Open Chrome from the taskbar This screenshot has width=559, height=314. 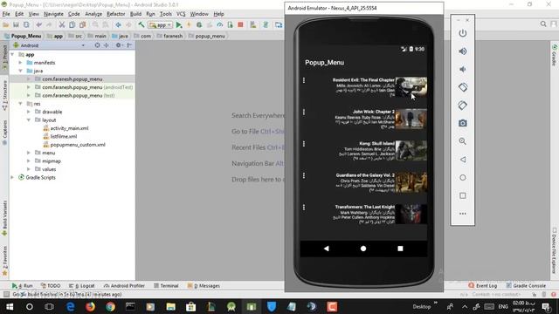click(110, 306)
